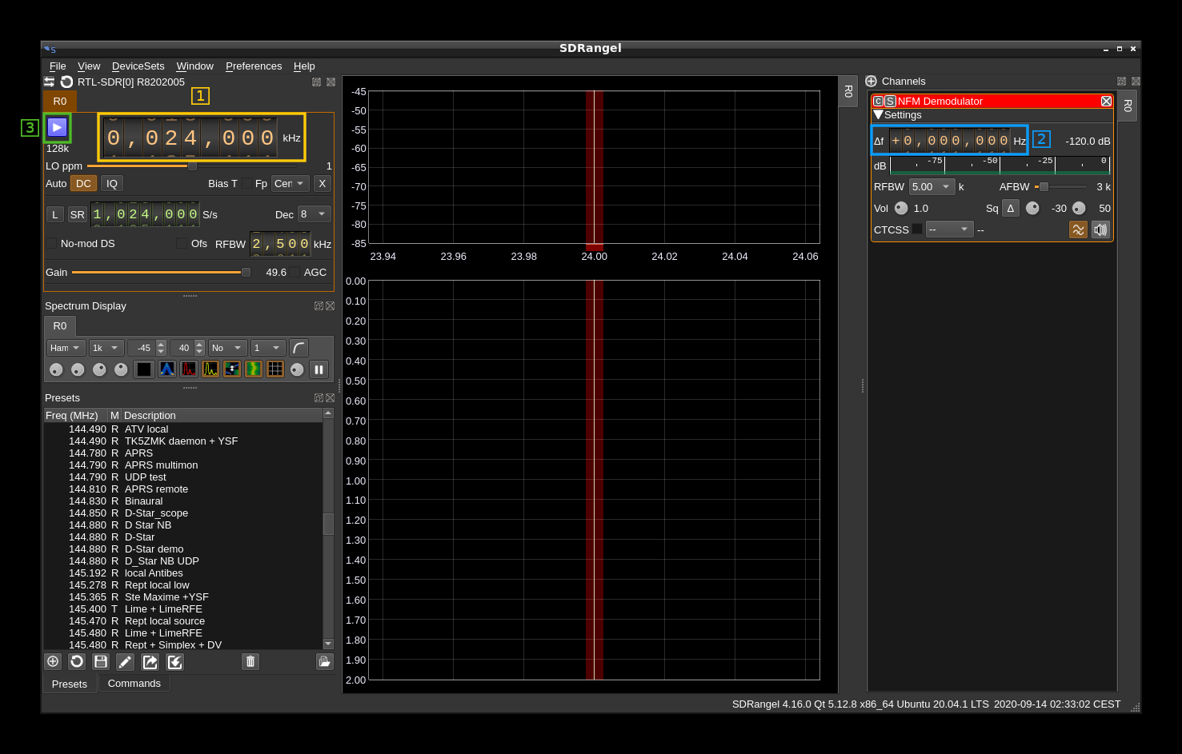
Task: Click the presets list scrollbar down arrow
Action: [328, 644]
